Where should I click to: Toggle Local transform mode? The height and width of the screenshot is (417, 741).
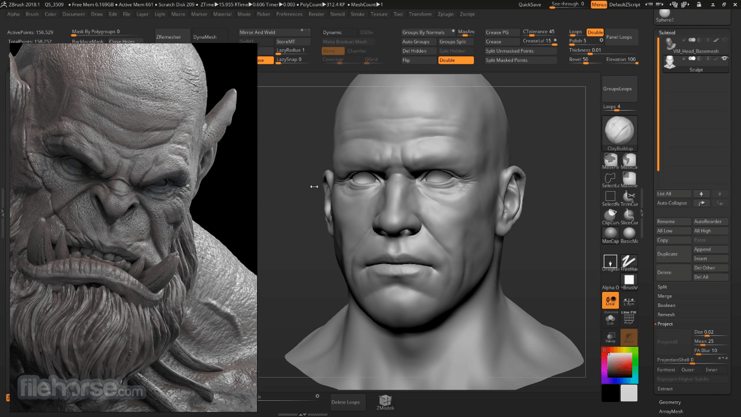pos(610,300)
